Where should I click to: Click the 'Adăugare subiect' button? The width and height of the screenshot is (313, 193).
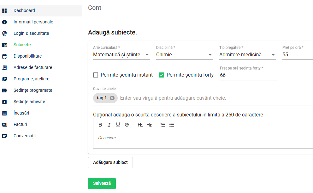110,163
